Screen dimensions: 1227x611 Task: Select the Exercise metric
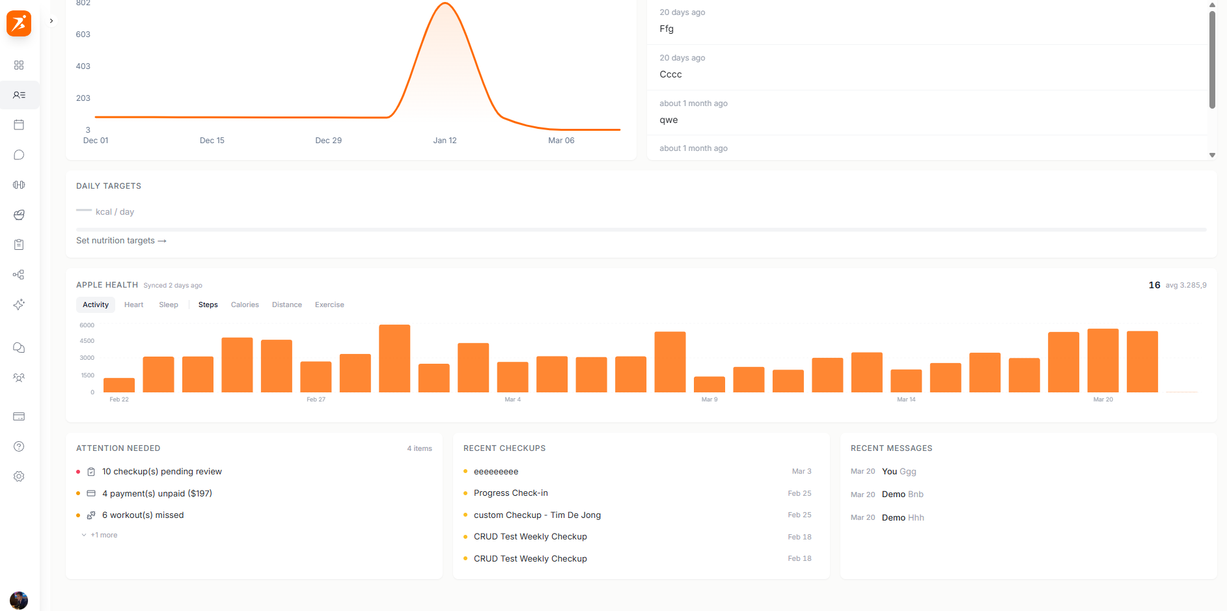[x=329, y=305]
